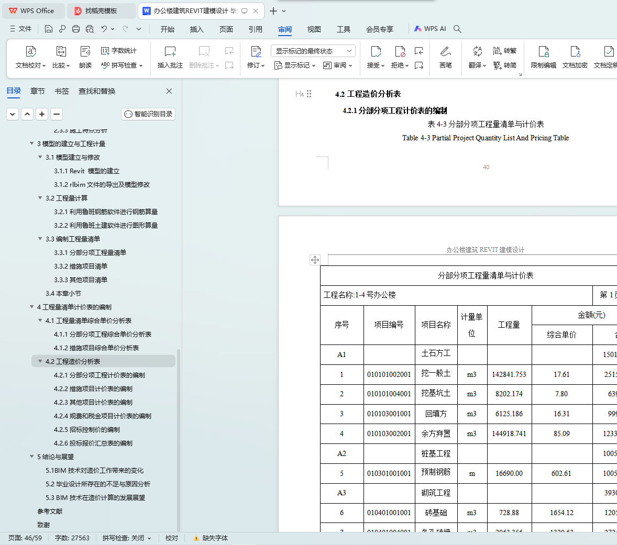Collapse the chapter 3 模型的建立与工程计量 node
Viewport: 617px width, 545px height.
pos(32,143)
